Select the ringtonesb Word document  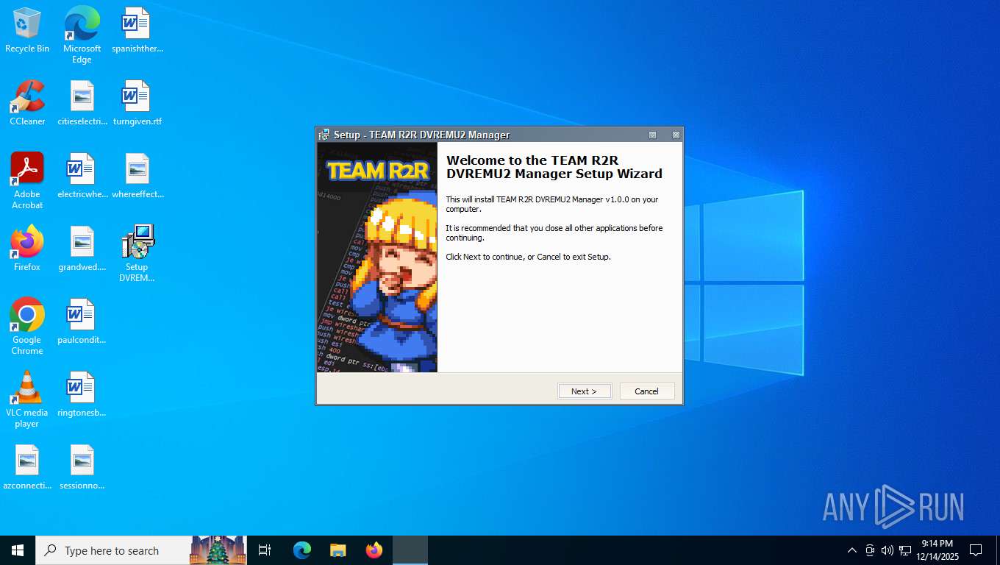point(82,395)
